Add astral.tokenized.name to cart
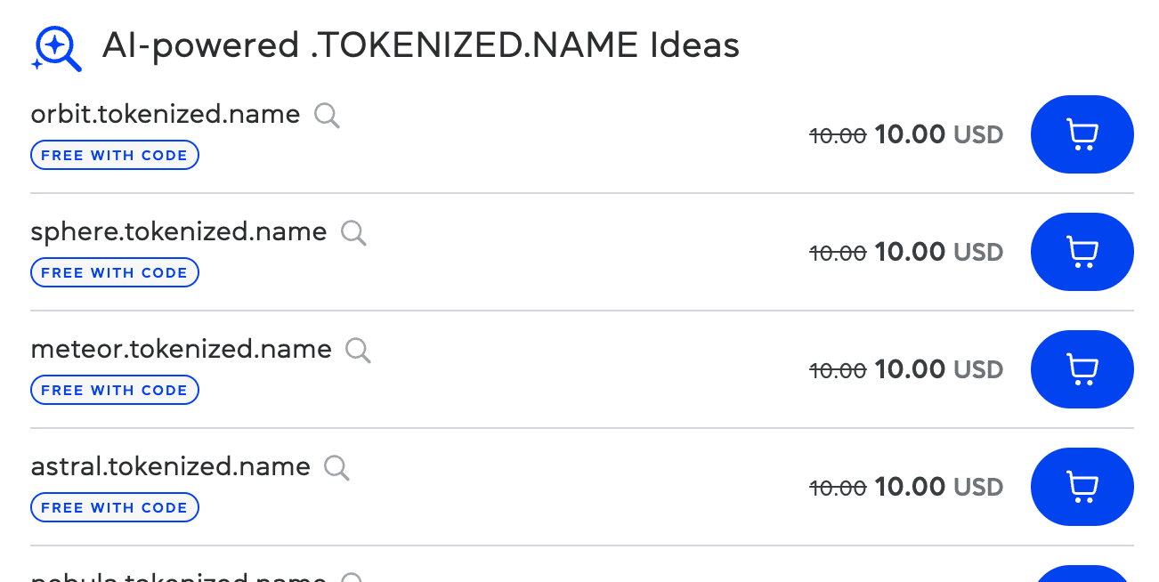 [1082, 487]
